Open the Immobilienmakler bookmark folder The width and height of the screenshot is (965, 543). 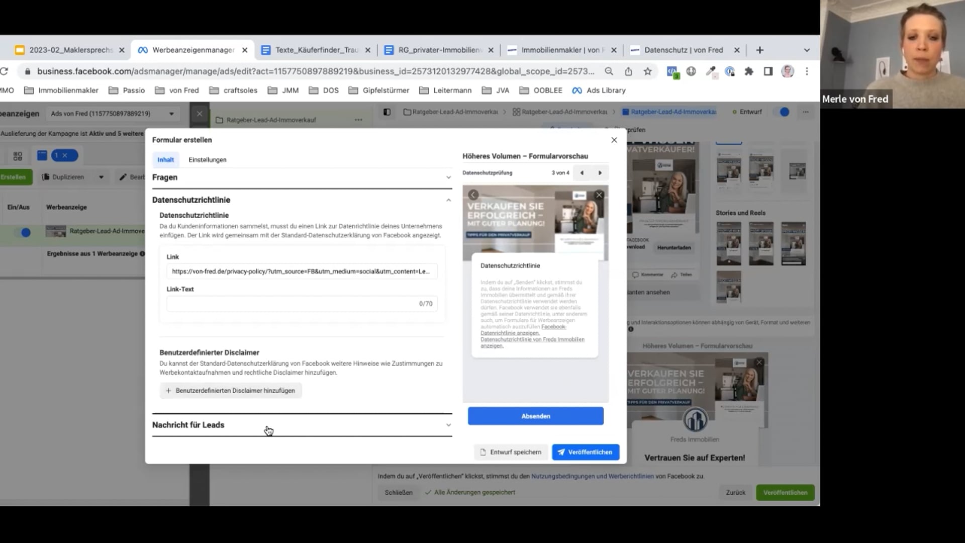tap(61, 90)
